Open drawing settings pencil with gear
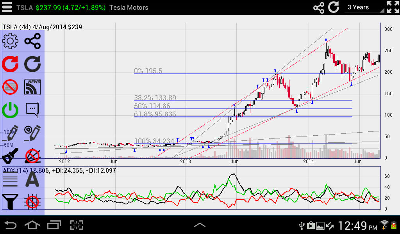This screenshot has height=234, width=400. click(x=32, y=133)
